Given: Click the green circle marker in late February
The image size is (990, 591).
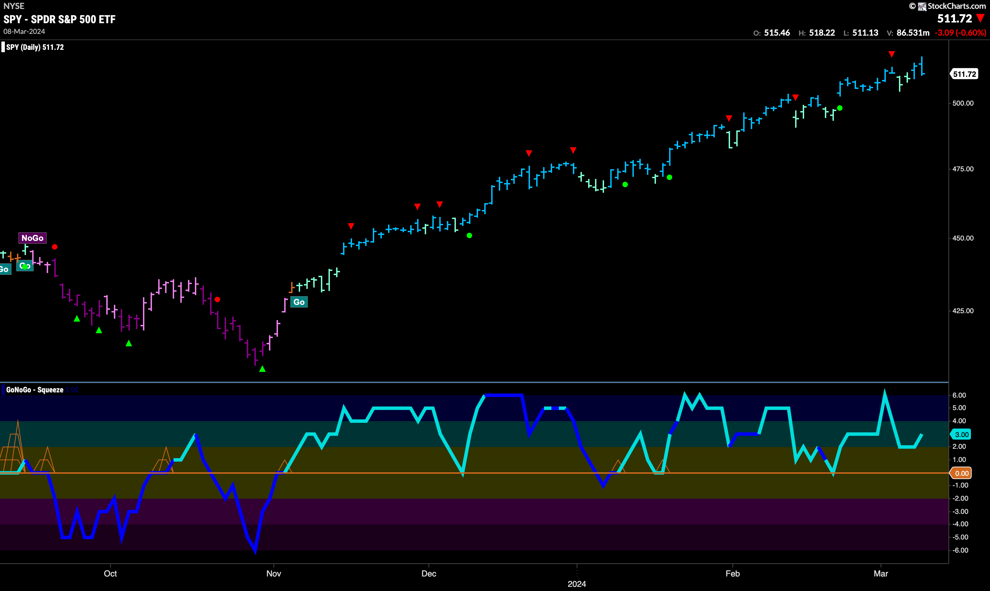Looking at the screenshot, I should click(x=840, y=108).
